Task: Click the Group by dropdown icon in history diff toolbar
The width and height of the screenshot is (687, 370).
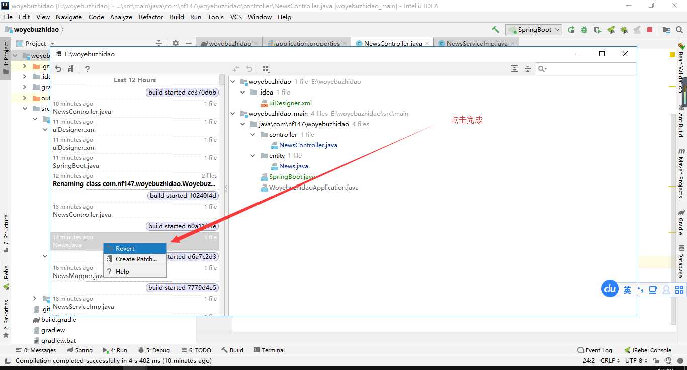Action: point(266,69)
